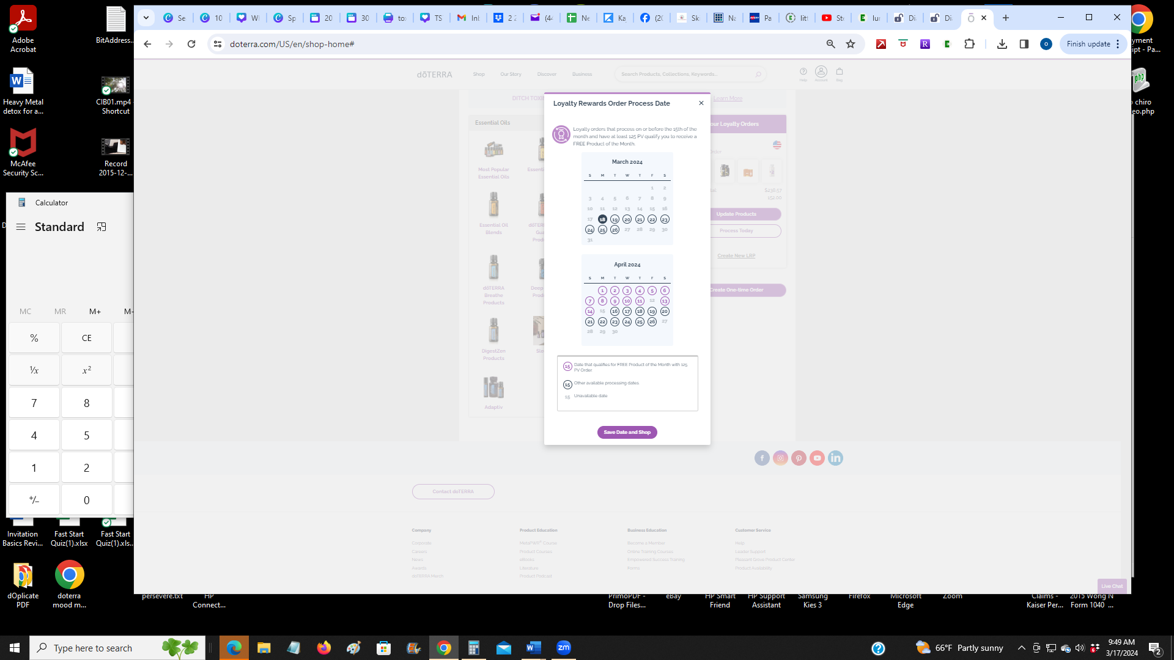This screenshot has height=660, width=1174.
Task: Open Adobe Acrobat desktop shortcut
Action: point(23,29)
